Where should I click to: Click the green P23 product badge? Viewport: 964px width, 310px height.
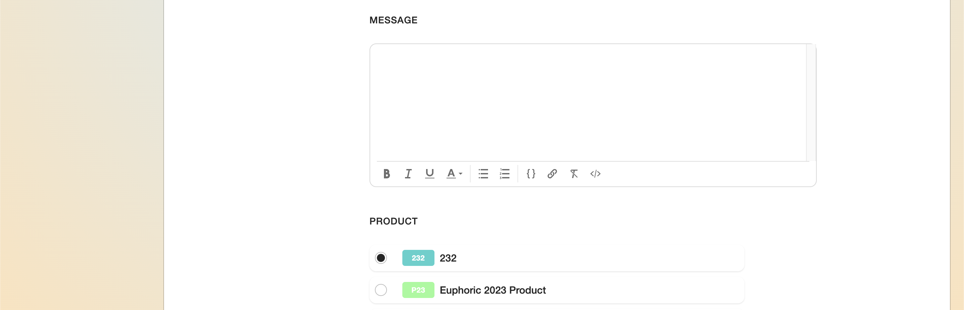click(418, 290)
